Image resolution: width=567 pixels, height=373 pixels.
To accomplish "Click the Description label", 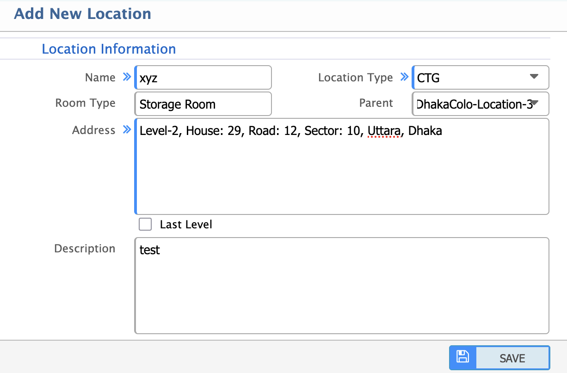I will (x=85, y=249).
